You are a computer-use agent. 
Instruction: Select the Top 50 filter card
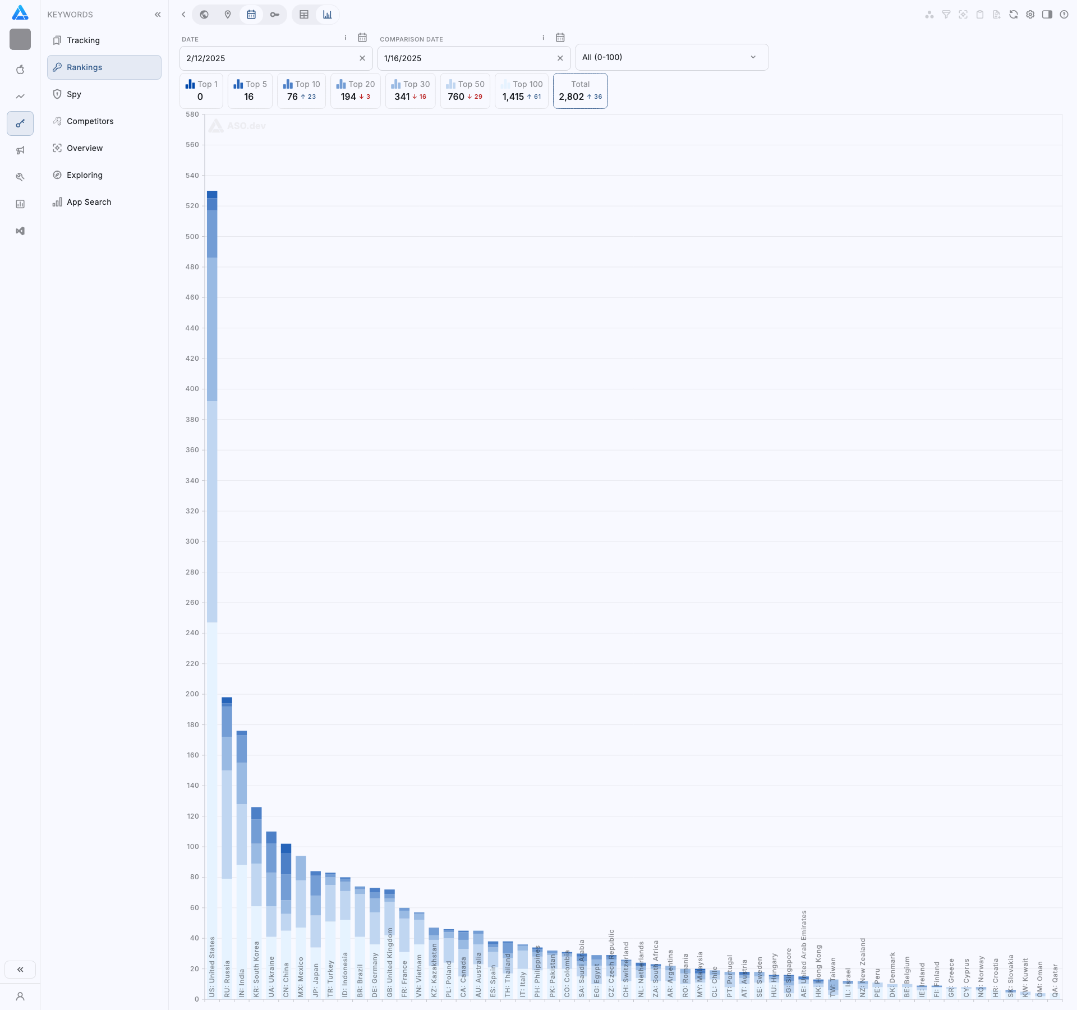[465, 90]
